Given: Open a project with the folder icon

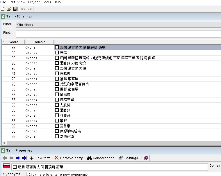Looking at the screenshot, I should 9,9.
